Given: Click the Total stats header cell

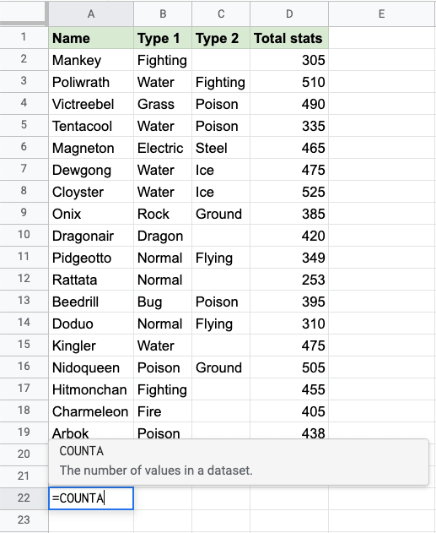Looking at the screenshot, I should [289, 38].
